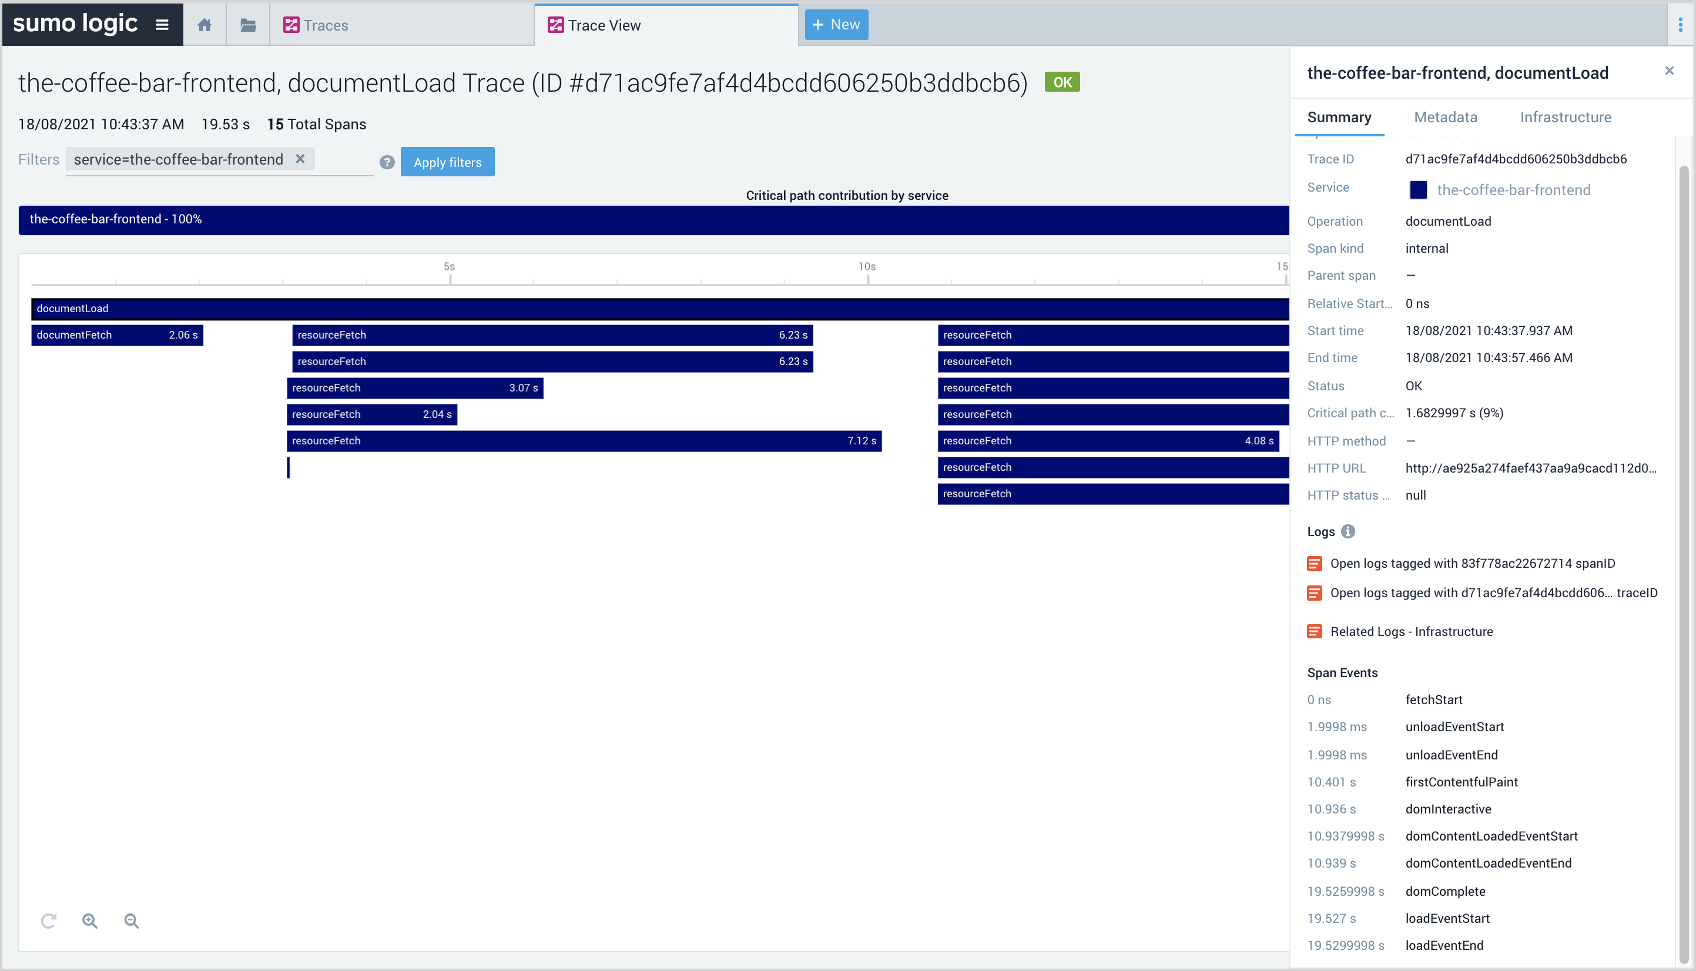Click the Logs info icon
The height and width of the screenshot is (971, 1696).
click(x=1348, y=531)
